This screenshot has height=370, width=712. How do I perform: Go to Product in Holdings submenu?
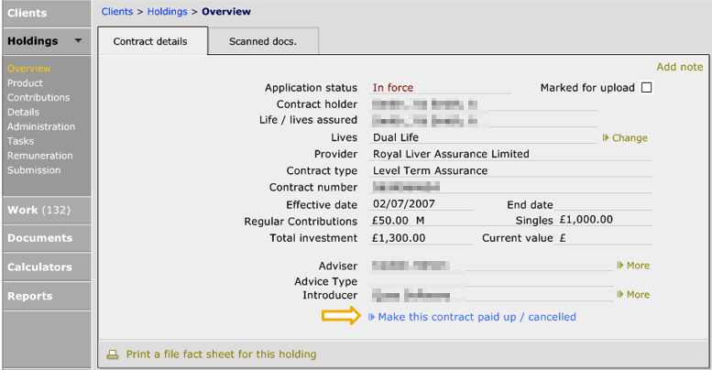pos(25,83)
